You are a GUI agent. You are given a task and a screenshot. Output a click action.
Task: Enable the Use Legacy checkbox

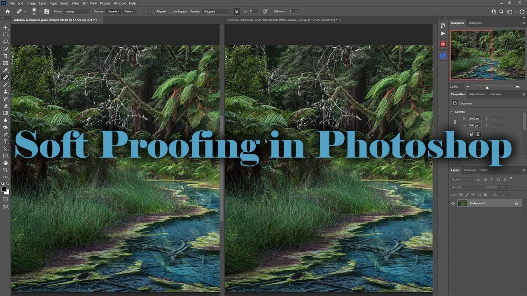170,12
